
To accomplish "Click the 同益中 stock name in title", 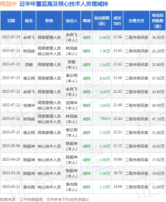I will coord(8,4).
